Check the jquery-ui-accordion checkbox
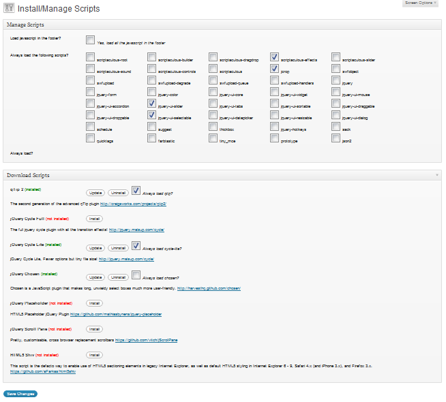Screen dimensions: 446x402 tap(90, 103)
